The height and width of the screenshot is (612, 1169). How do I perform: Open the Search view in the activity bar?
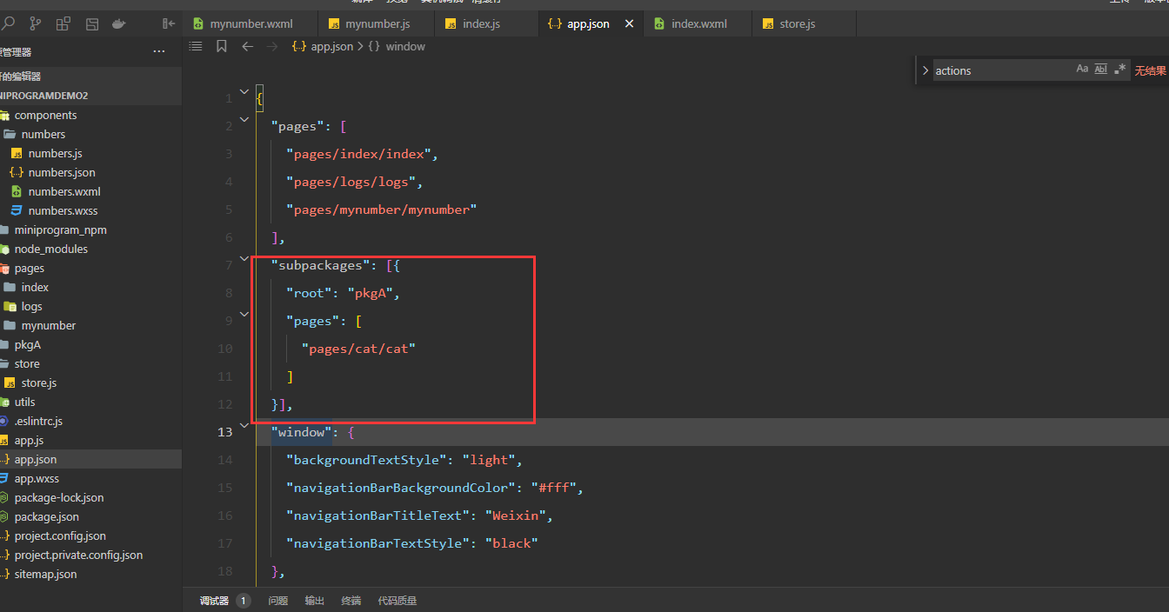(7, 23)
